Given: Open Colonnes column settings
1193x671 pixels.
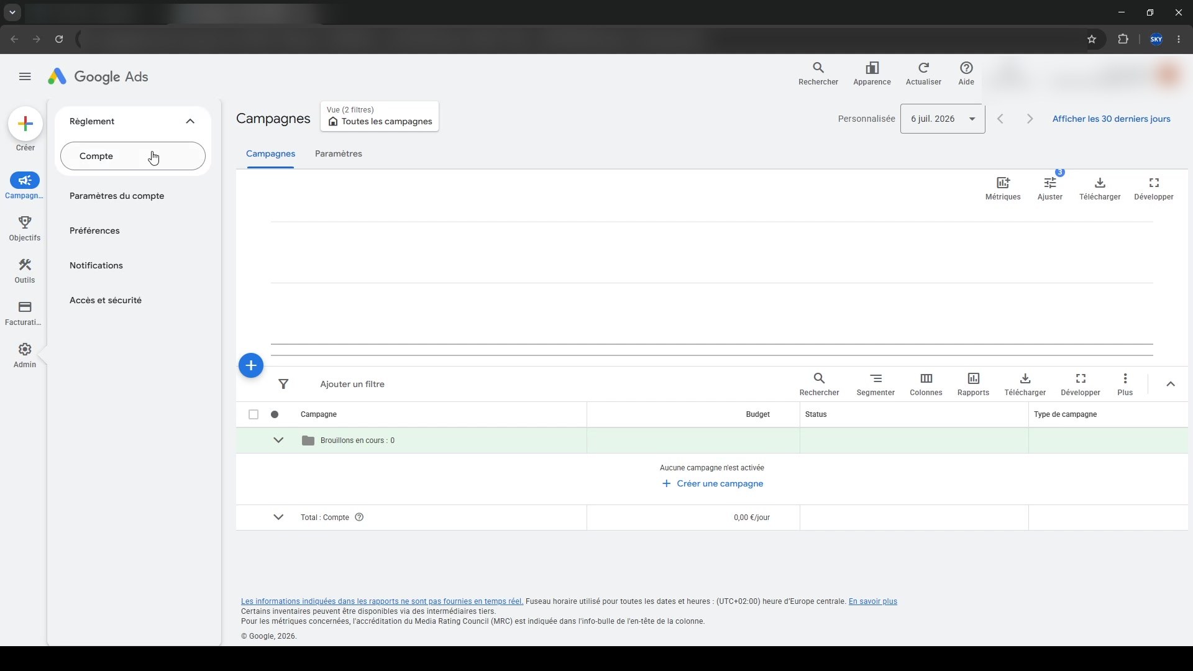Looking at the screenshot, I should 926,384.
